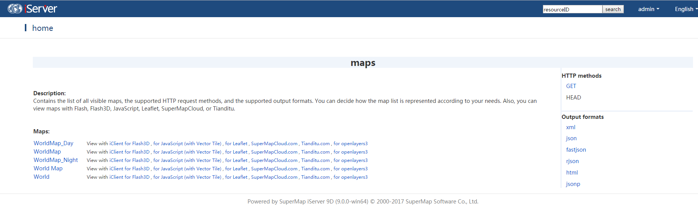698x205 pixels.
Task: Choose jsonp output format
Action: (x=573, y=184)
